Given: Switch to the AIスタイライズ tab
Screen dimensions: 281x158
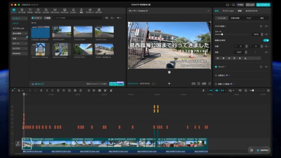Looking at the screenshot, I should (252, 11).
